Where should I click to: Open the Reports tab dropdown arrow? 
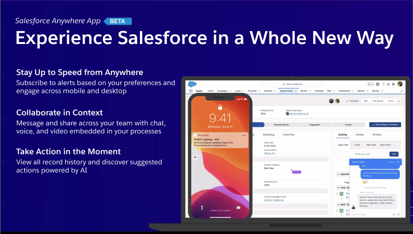[367, 91]
